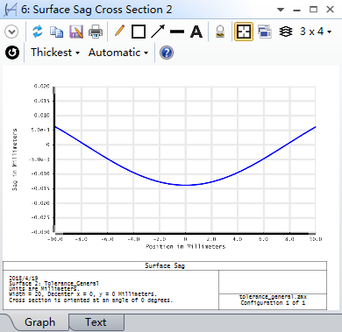Screen dimensions: 342x332
Task: Expand the Thickest line dropdown
Action: point(55,53)
